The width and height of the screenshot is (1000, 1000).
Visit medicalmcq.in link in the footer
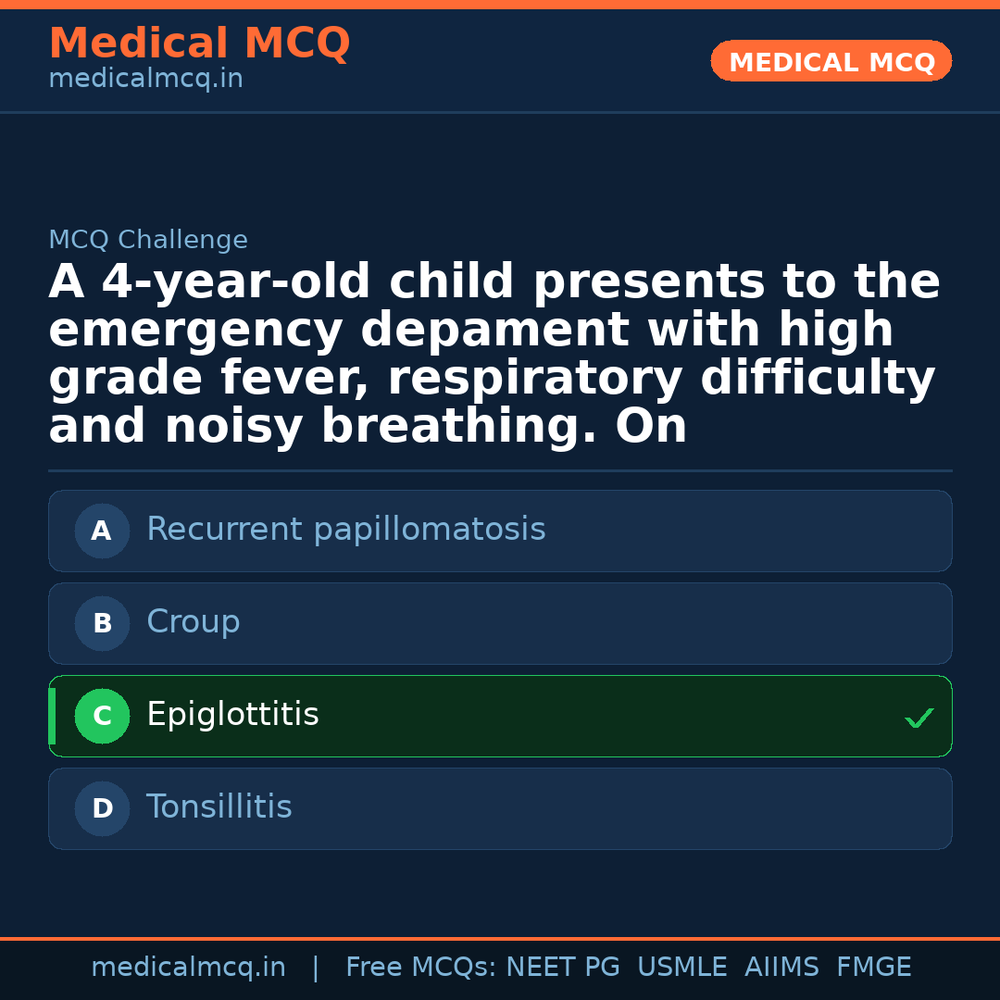point(188,968)
